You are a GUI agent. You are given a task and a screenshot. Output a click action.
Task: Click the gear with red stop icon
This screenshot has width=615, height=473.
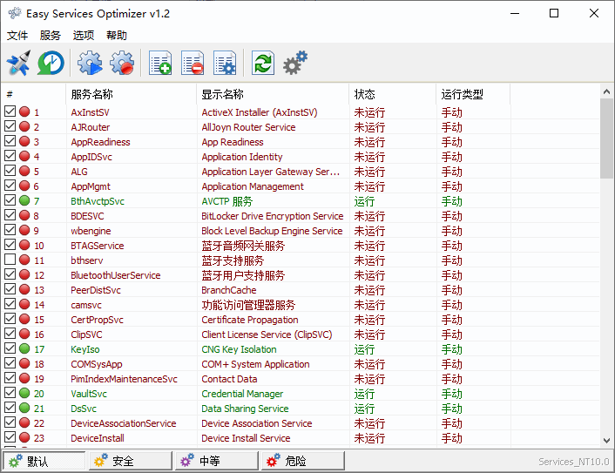click(x=122, y=63)
